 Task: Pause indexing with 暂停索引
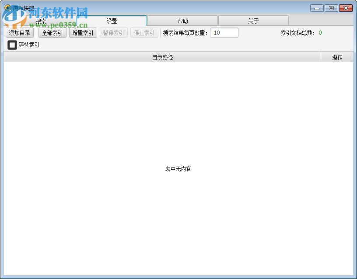113,32
